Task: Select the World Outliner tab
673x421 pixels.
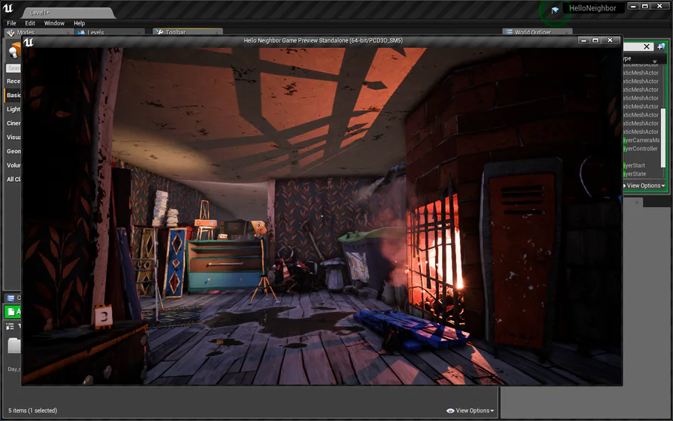Action: [538, 32]
